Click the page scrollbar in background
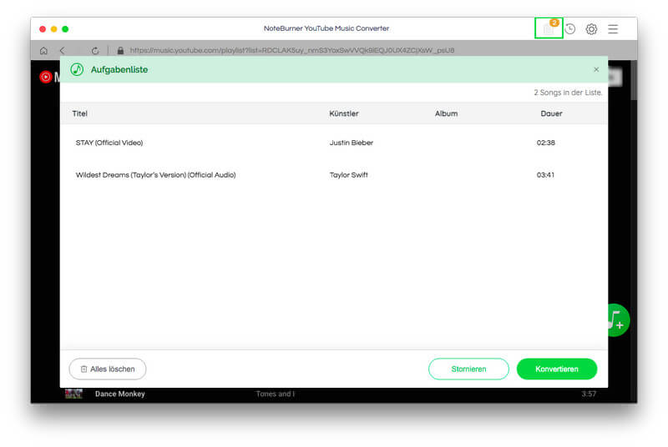This screenshot has width=668, height=447. click(634, 81)
